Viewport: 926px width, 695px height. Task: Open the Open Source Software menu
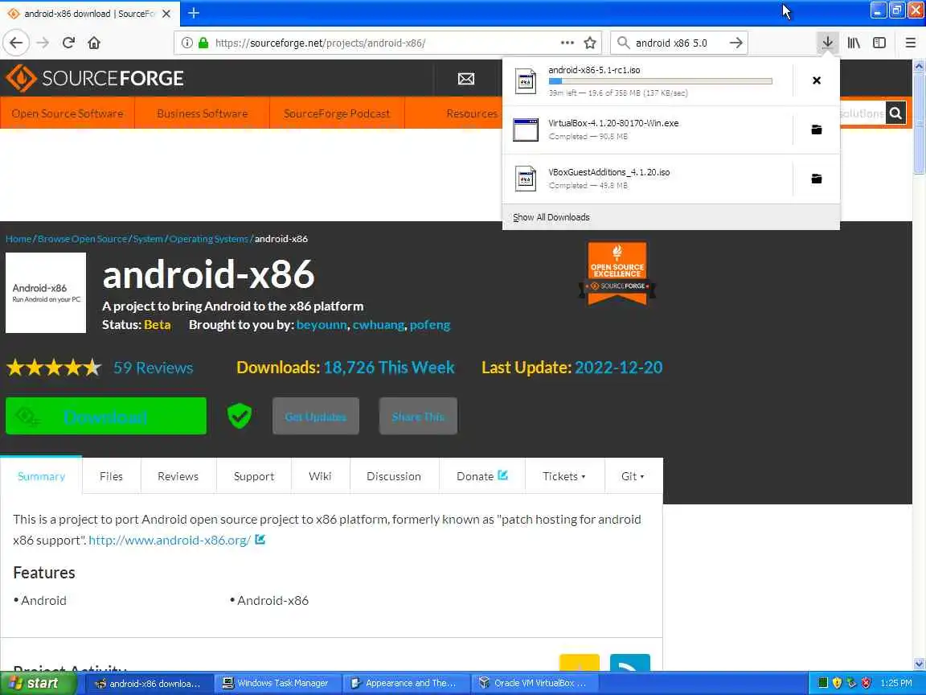tap(68, 113)
